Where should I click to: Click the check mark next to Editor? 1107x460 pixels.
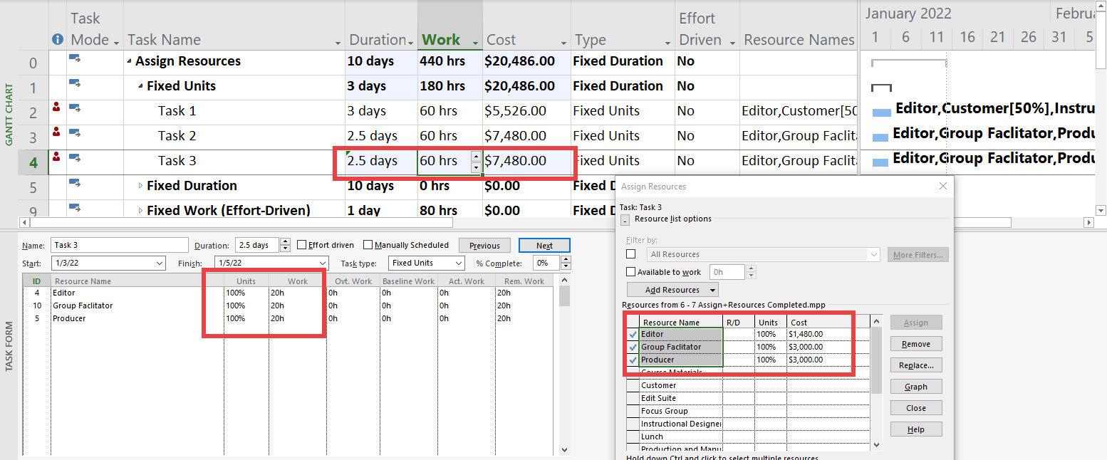tap(633, 334)
